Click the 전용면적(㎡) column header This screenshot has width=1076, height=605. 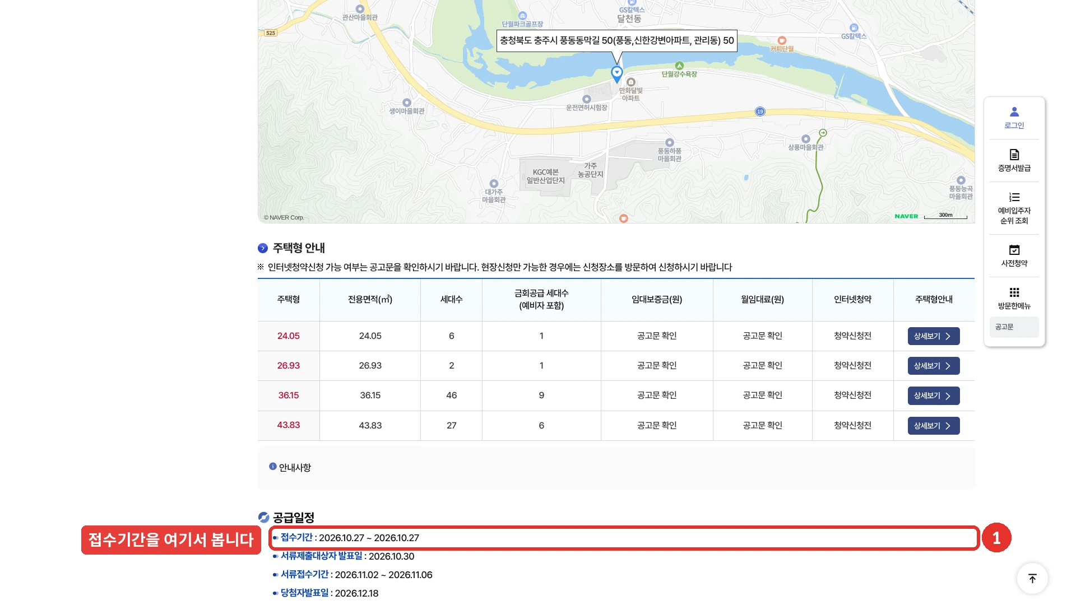pos(370,300)
